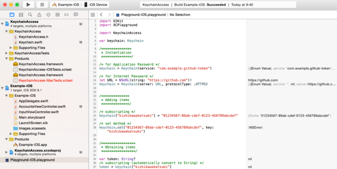Go forward in editor history
This screenshot has height=169, width=337.
click(x=110, y=15)
